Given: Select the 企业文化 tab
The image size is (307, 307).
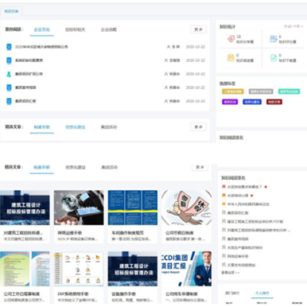Looking at the screenshot, I should tap(42, 29).
